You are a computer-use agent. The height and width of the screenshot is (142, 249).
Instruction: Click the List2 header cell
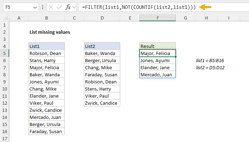102,46
